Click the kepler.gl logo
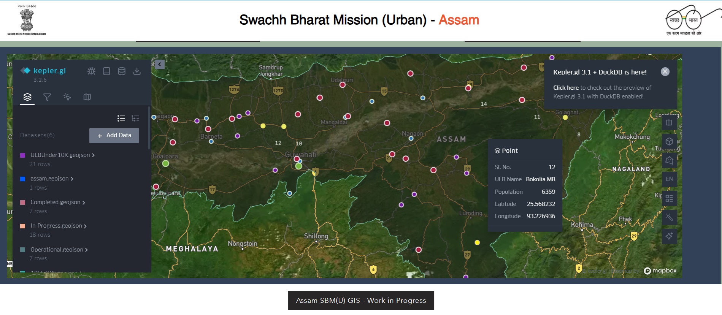The height and width of the screenshot is (315, 722). pyautogui.click(x=43, y=71)
